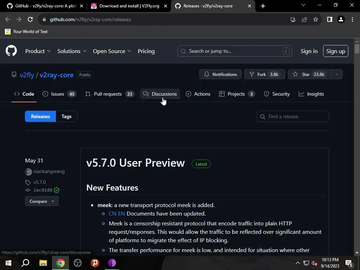
Task: Go back to previous page
Action: point(8,20)
